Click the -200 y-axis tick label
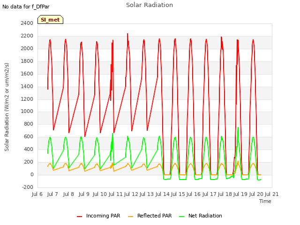This screenshot has width=300, height=225. (28, 187)
